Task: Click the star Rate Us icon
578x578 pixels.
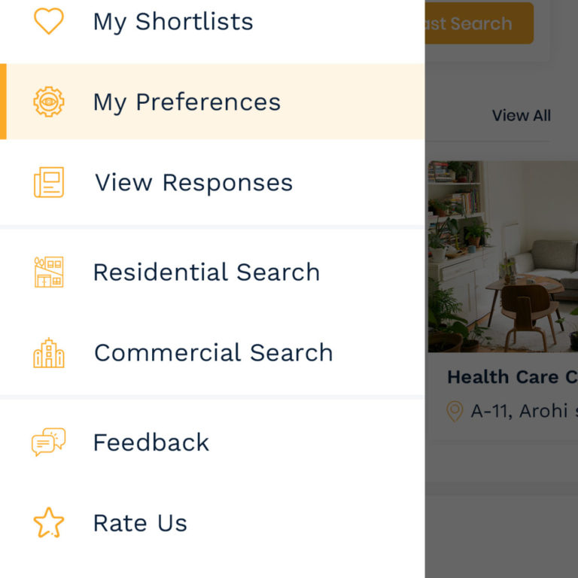Action: [x=49, y=522]
